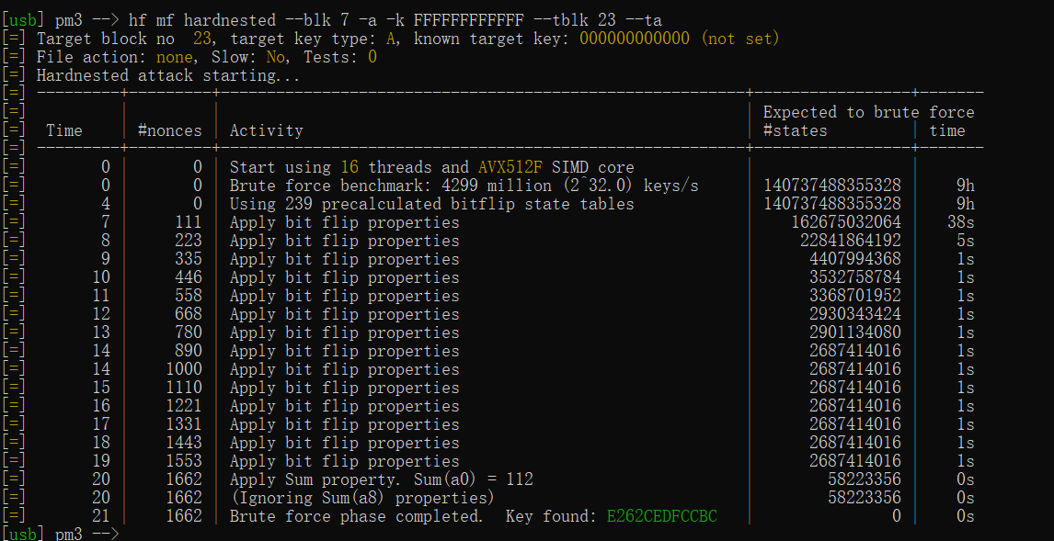Click the found key E262CEDFCCBC
Image resolution: width=1054 pixels, height=541 pixels.
click(x=661, y=516)
